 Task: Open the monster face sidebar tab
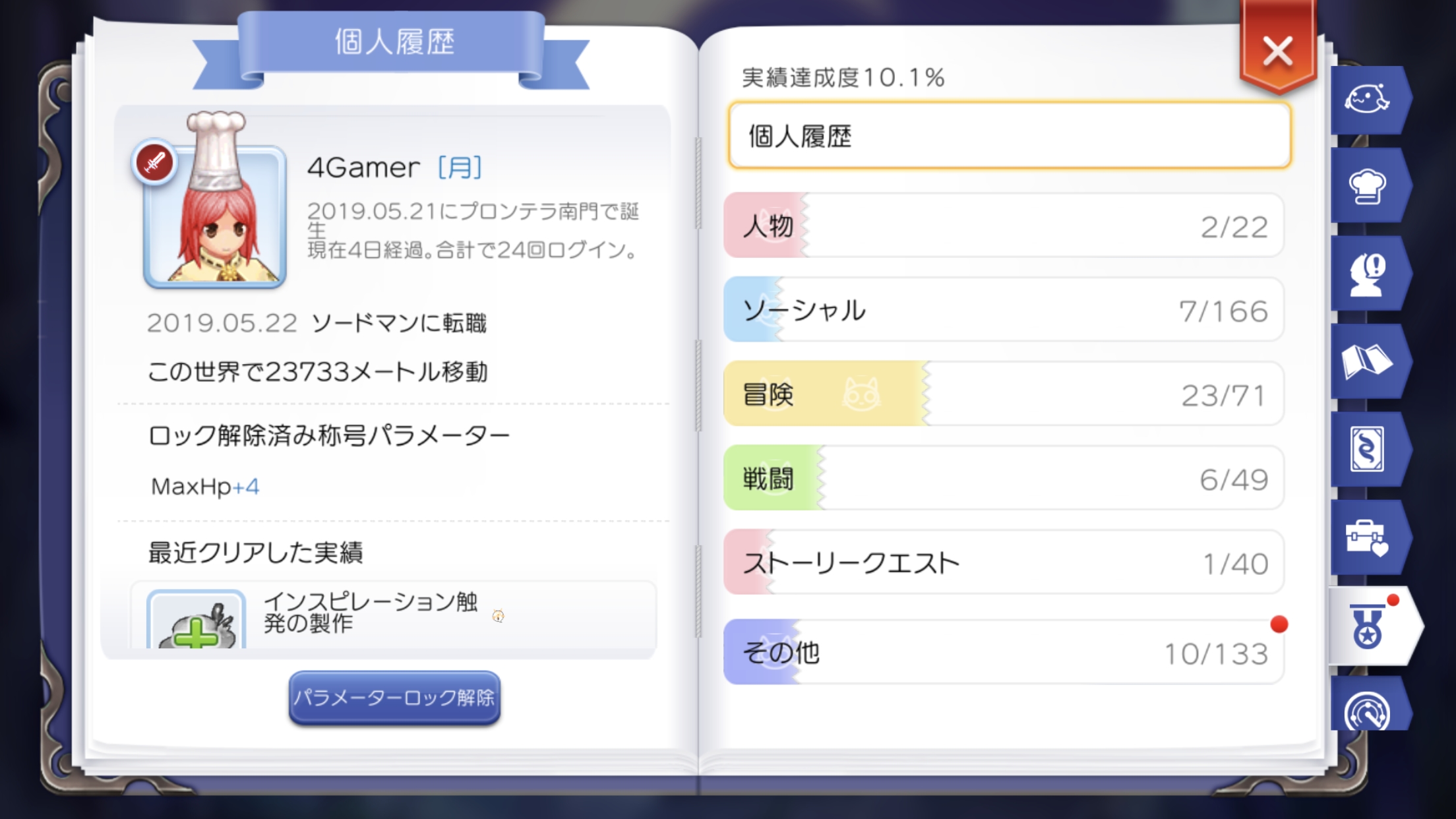click(x=1366, y=100)
